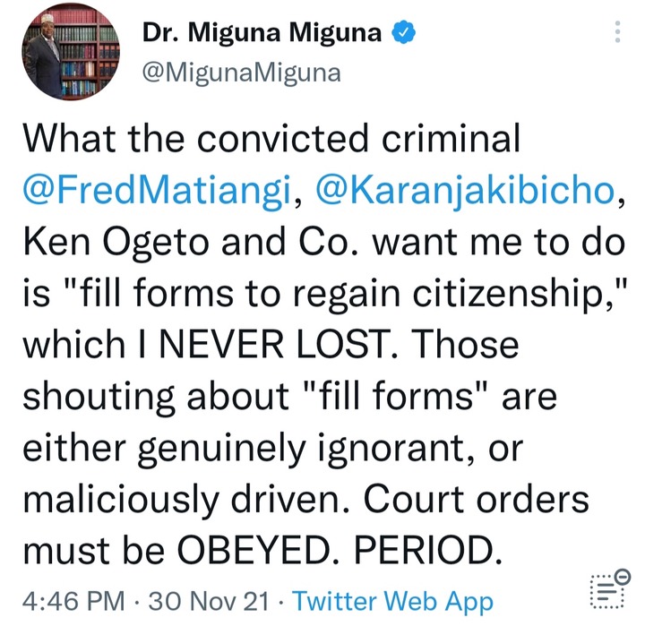
Task: Open the three-dot more options menu
Action: pos(617,31)
